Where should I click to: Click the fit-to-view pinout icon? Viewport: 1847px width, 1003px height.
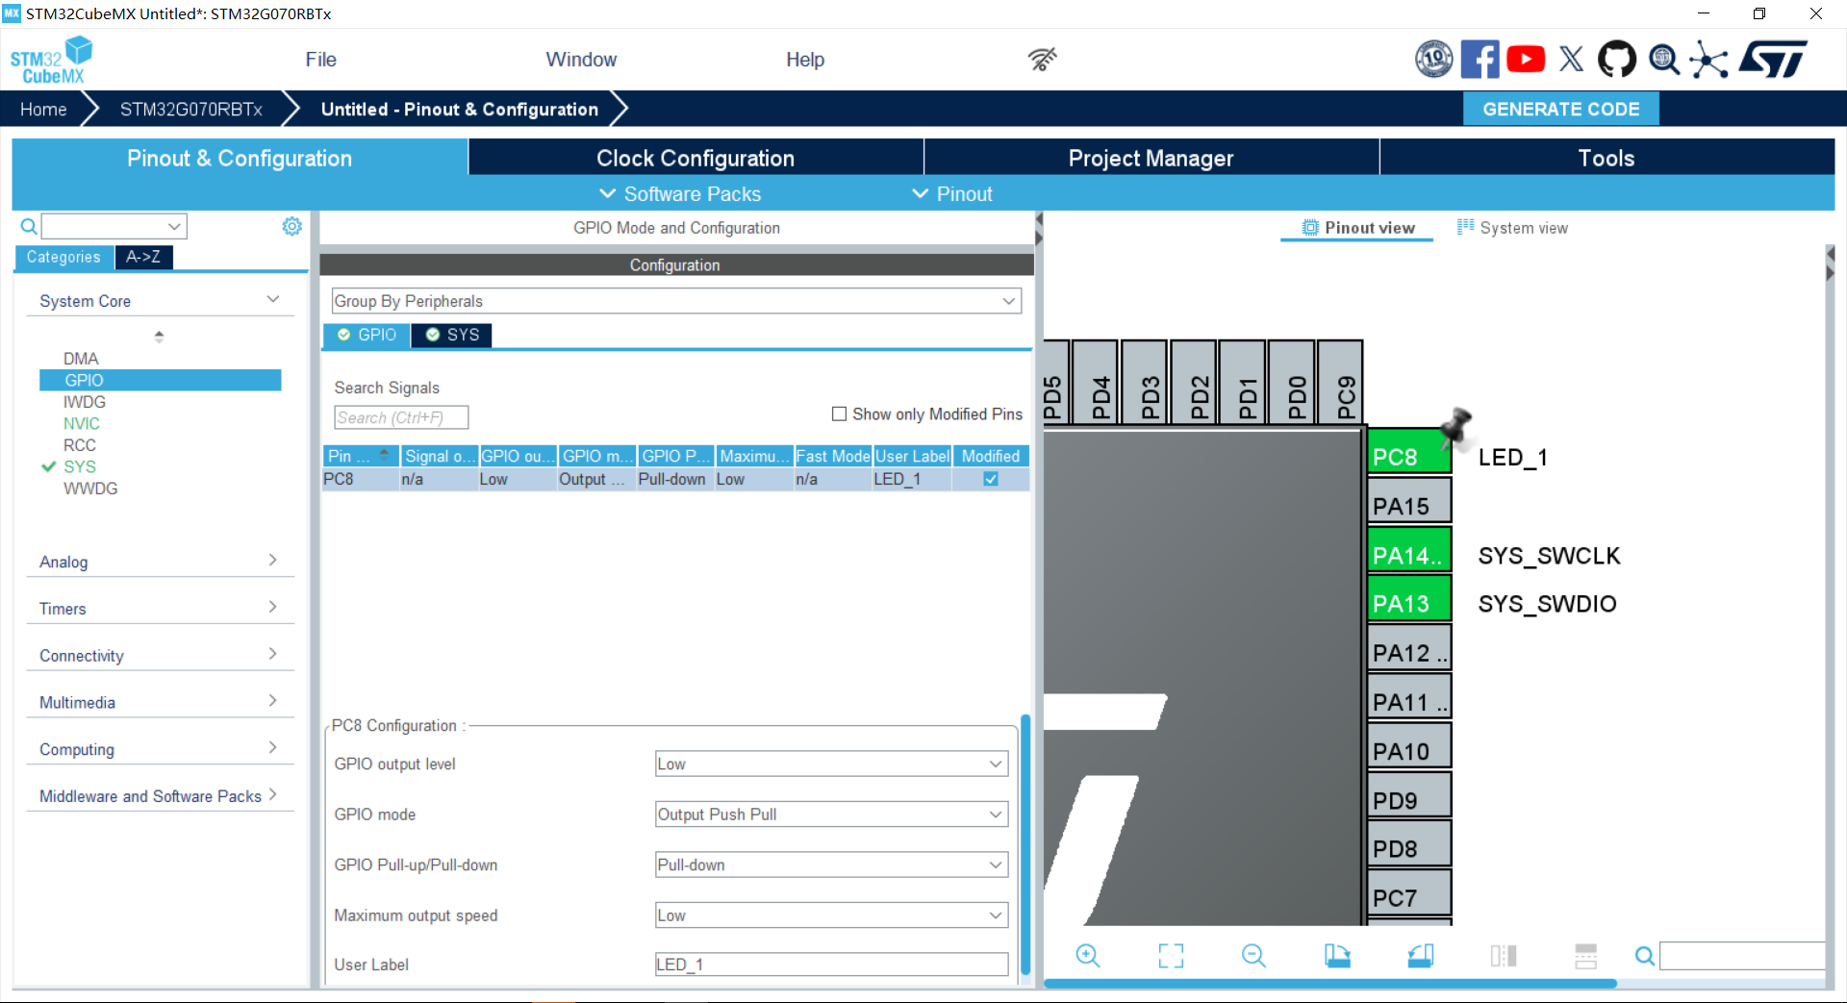tap(1171, 955)
